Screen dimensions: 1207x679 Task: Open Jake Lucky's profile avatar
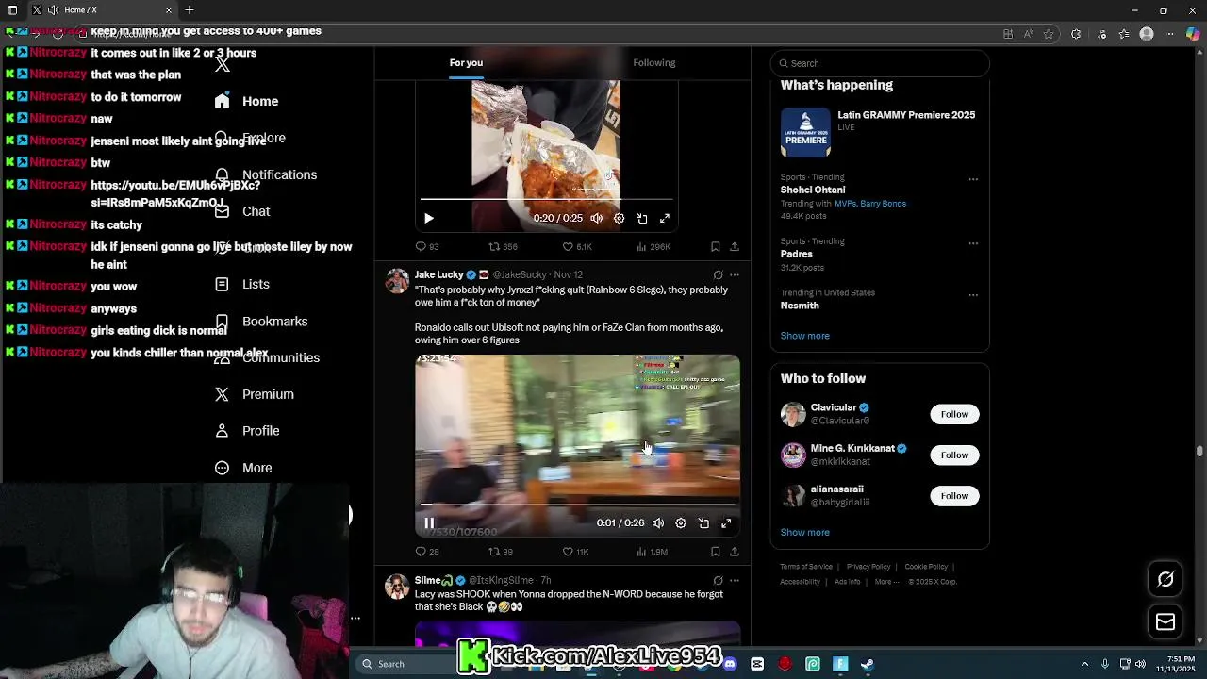(x=398, y=281)
